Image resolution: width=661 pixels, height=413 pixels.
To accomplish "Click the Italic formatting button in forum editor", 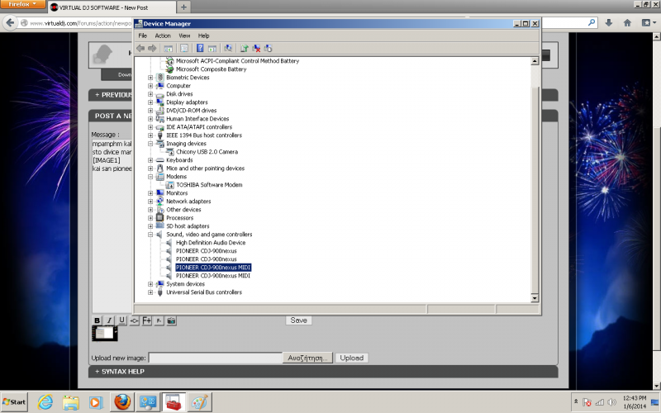I will [x=110, y=320].
